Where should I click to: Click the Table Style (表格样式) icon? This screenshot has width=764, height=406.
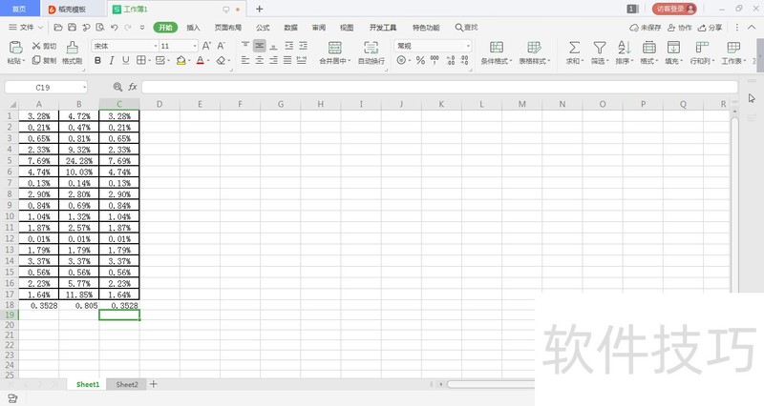(534, 47)
